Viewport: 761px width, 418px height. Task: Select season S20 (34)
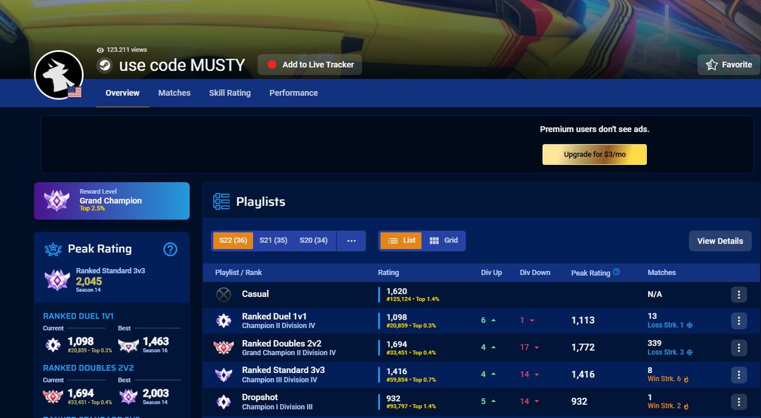click(313, 241)
